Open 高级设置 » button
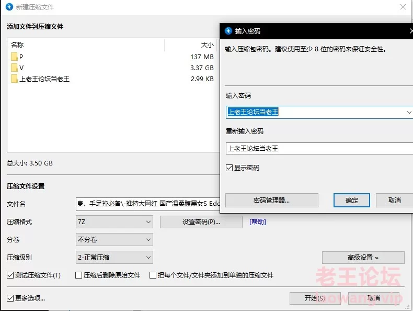The image size is (413, 311). click(363, 258)
